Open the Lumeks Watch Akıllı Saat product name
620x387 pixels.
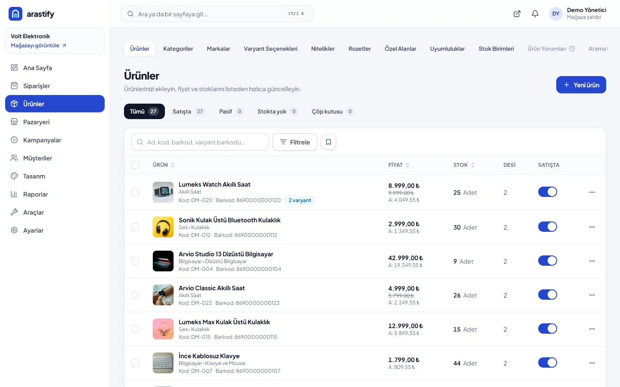(x=214, y=184)
